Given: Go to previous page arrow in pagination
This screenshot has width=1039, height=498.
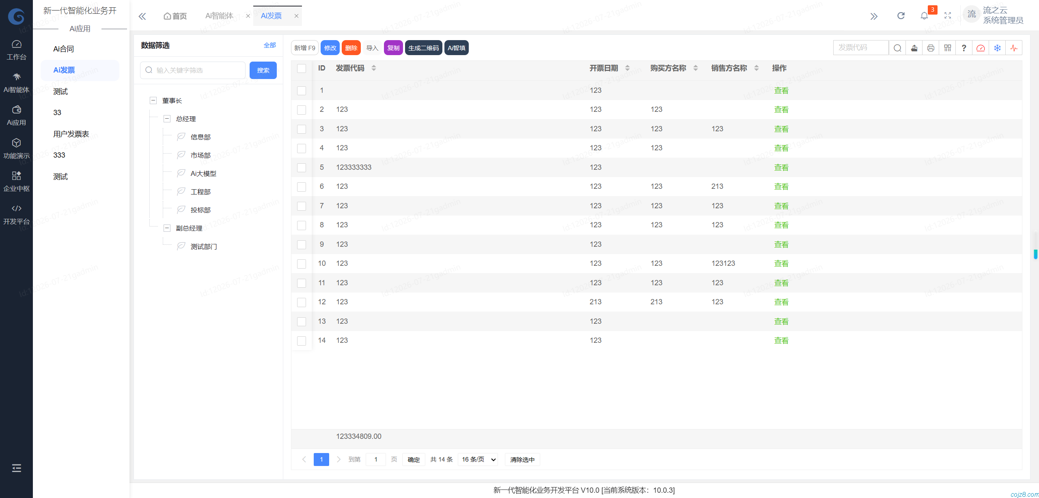Looking at the screenshot, I should [304, 460].
